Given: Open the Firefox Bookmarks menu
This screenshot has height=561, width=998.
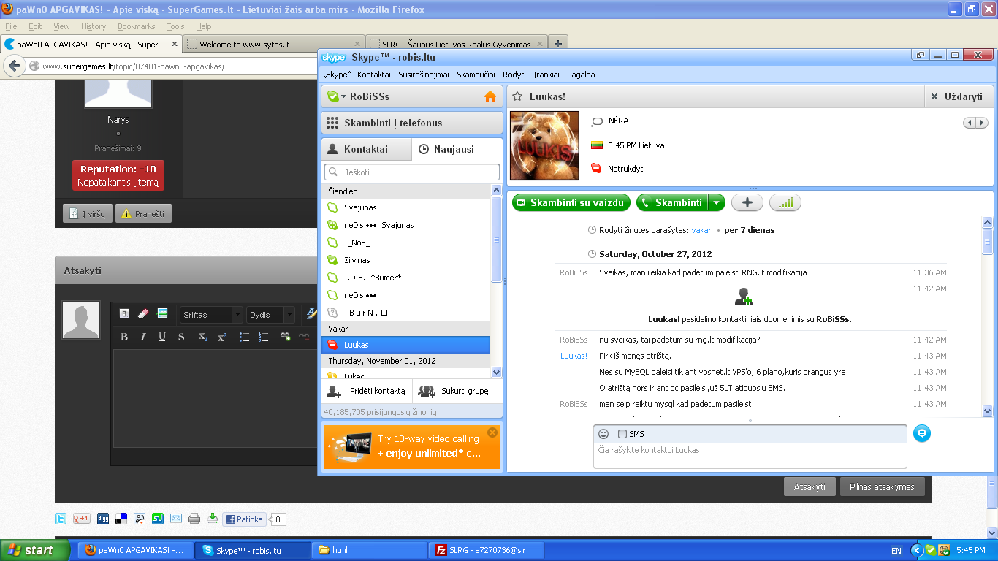Looking at the screenshot, I should [137, 26].
